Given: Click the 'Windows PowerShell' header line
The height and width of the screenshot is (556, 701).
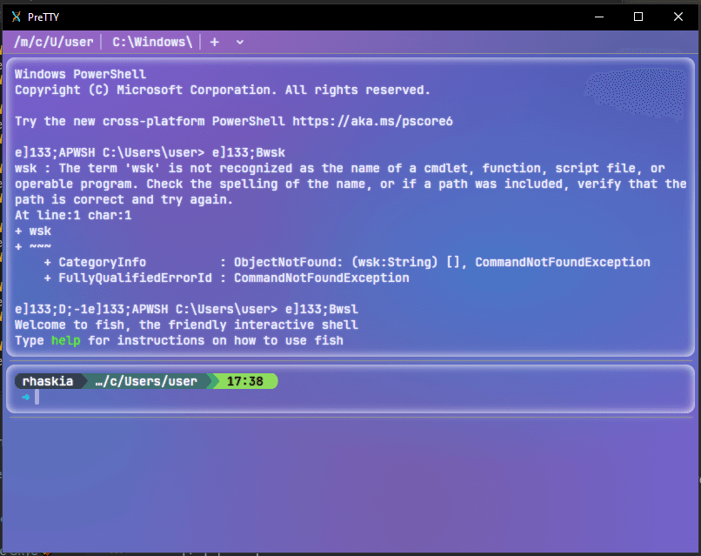Looking at the screenshot, I should coord(80,75).
